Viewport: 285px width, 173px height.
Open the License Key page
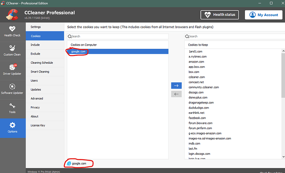click(x=45, y=125)
